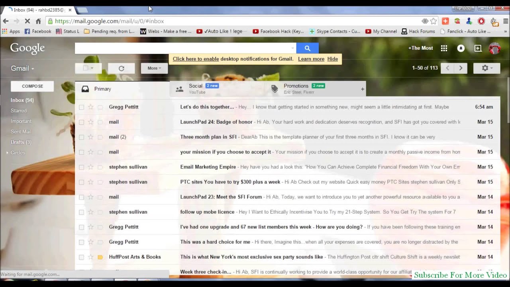Open the Important folder
This screenshot has height=287, width=510.
(21, 121)
